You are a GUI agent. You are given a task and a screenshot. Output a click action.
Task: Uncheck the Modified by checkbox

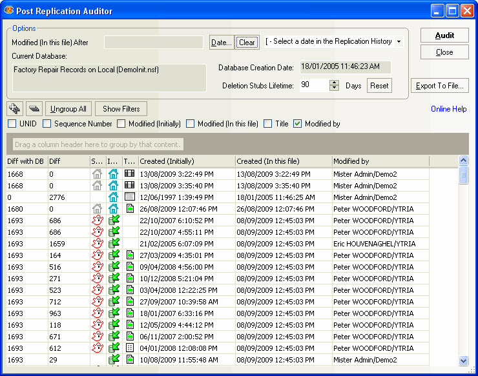[x=298, y=124]
